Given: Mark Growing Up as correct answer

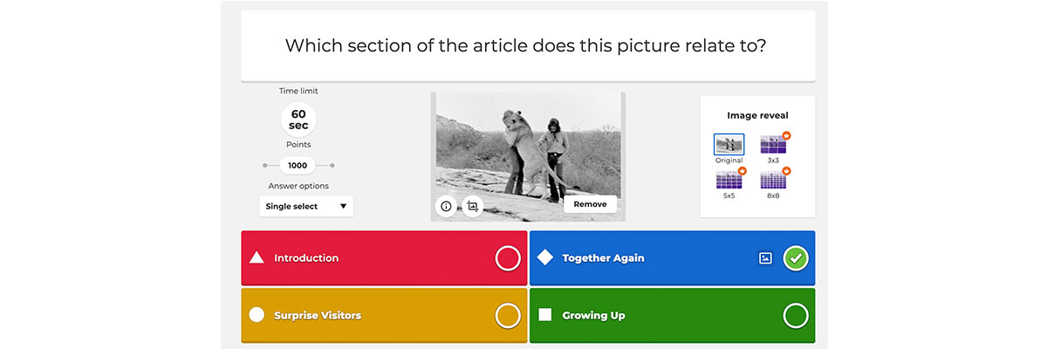Looking at the screenshot, I should (x=796, y=316).
